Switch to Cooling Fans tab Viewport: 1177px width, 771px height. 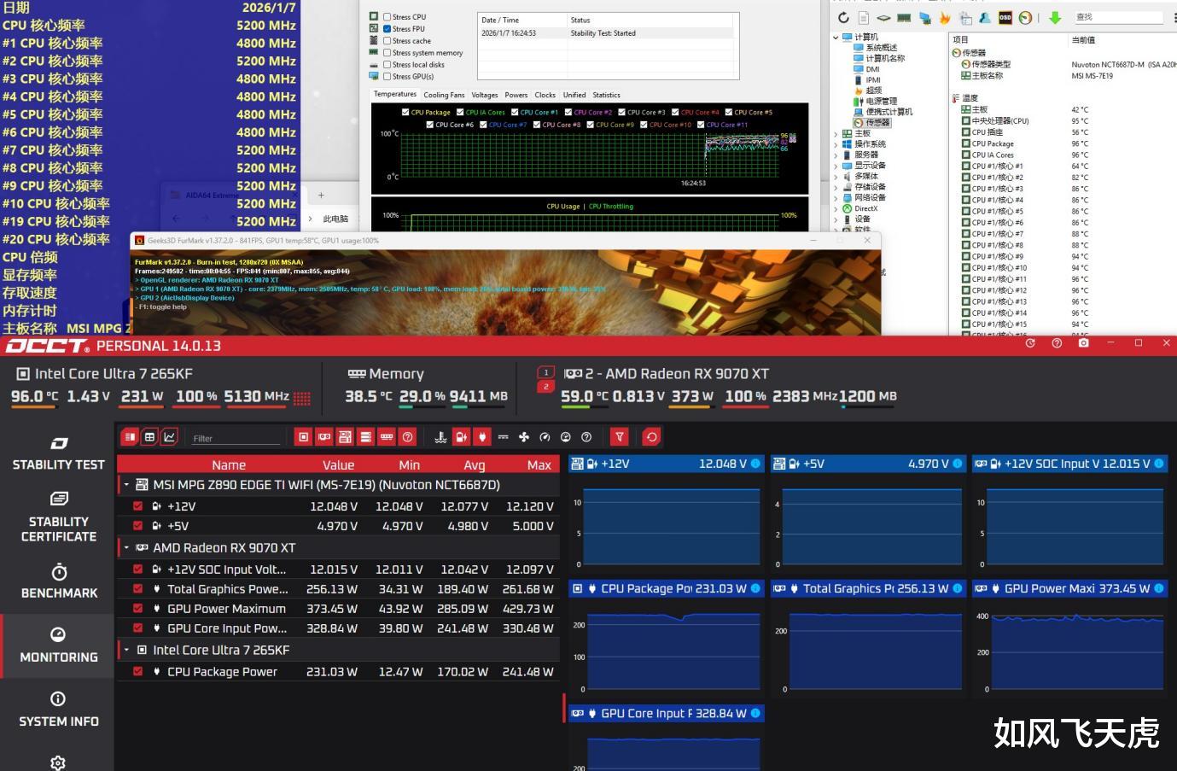444,95
